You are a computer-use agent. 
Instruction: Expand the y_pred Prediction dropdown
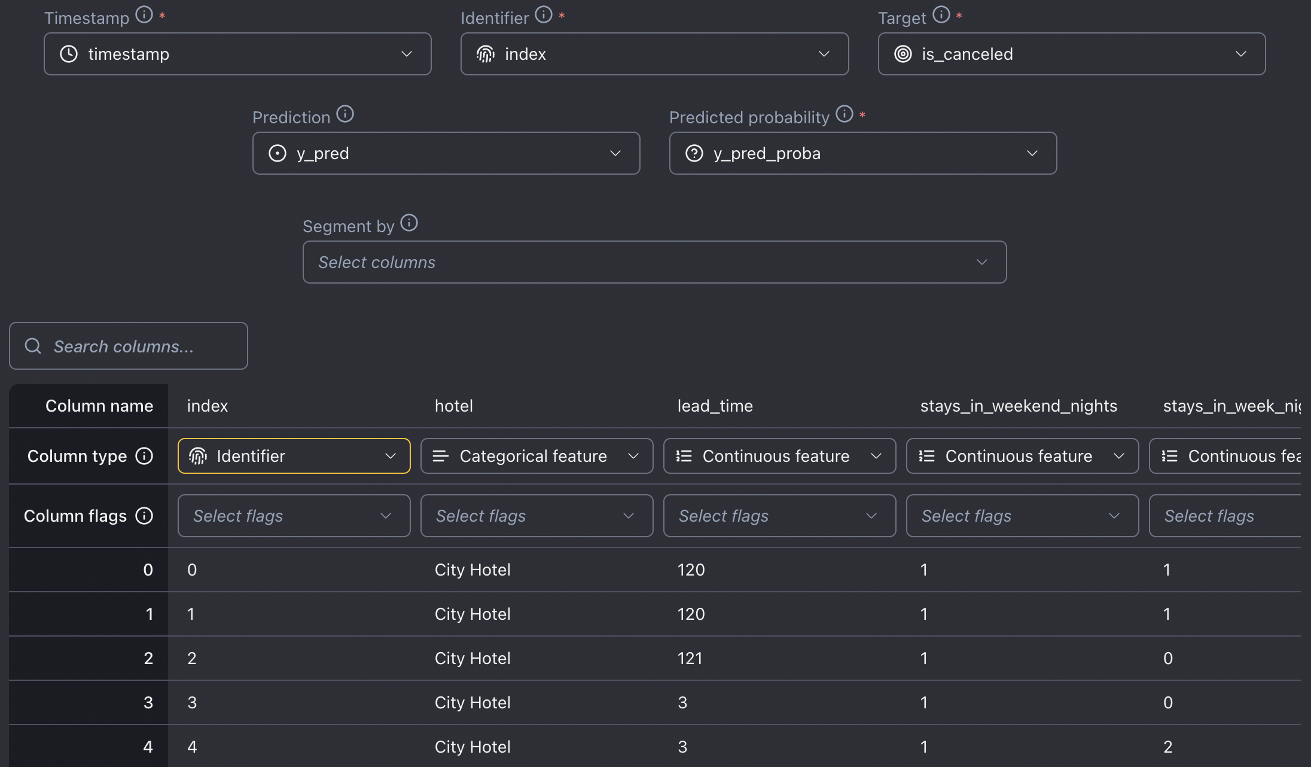coord(446,153)
